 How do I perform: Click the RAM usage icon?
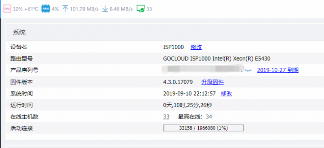point(45,9)
